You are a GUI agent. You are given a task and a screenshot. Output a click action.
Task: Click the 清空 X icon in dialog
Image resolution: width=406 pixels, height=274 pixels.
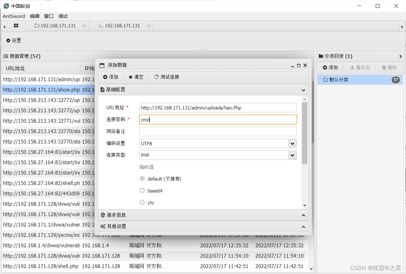130,77
